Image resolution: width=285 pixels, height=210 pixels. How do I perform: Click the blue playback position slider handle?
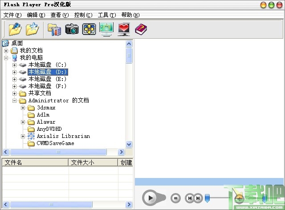(x=207, y=198)
